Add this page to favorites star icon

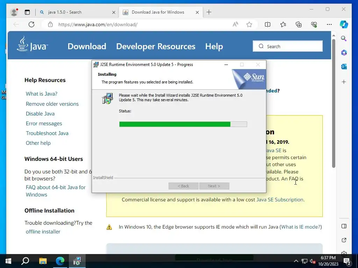tap(249, 24)
